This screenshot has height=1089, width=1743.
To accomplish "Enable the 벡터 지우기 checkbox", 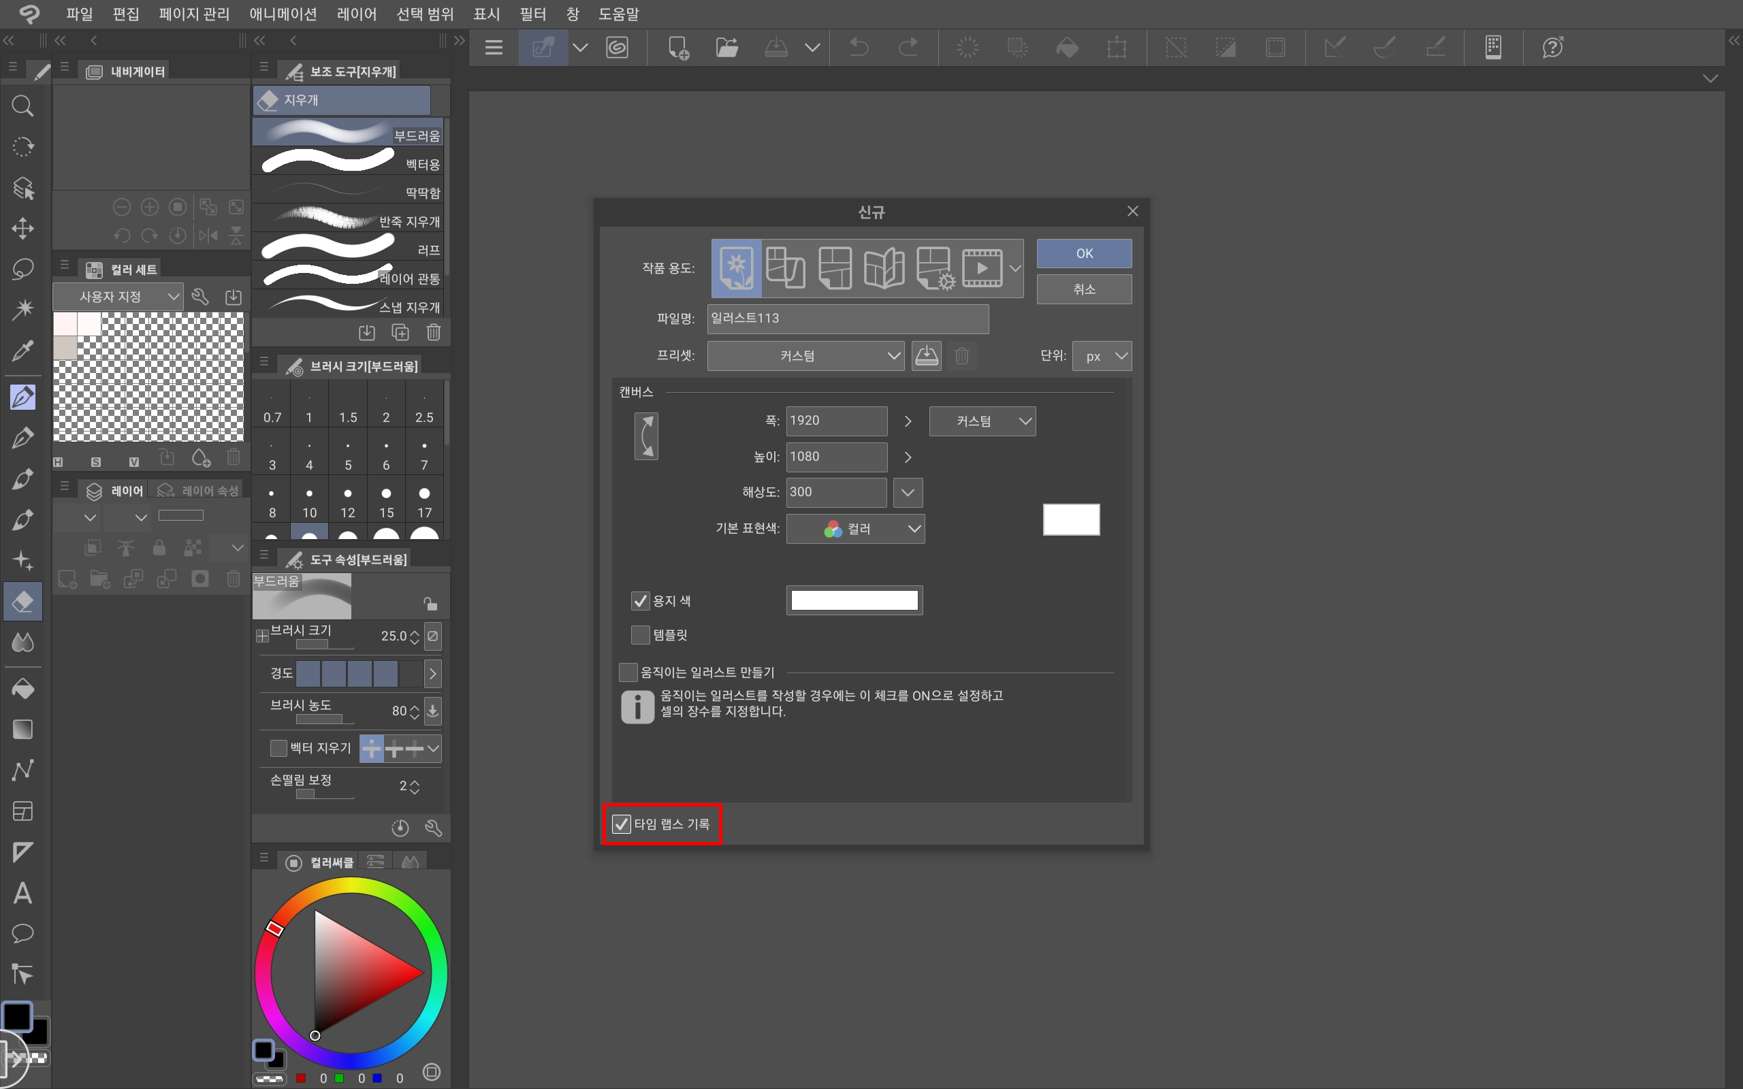I will tap(278, 748).
